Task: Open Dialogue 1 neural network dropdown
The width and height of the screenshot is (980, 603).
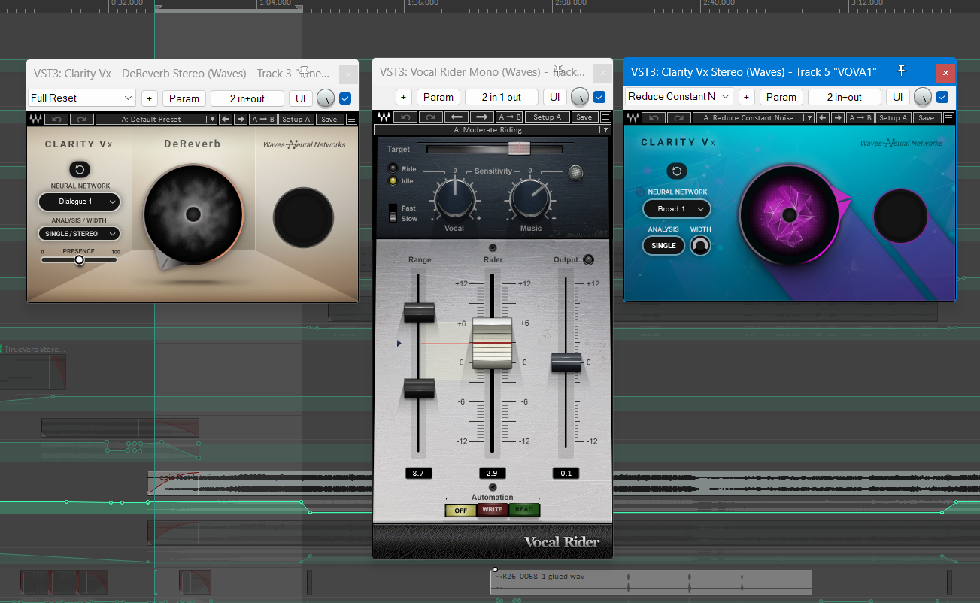Action: pos(80,202)
